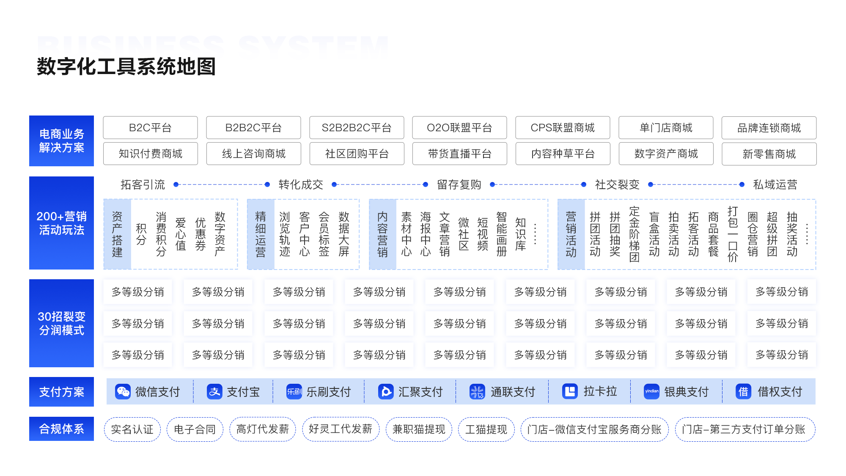Click the 智能画册 vertical text
The image size is (846, 476).
click(x=502, y=234)
